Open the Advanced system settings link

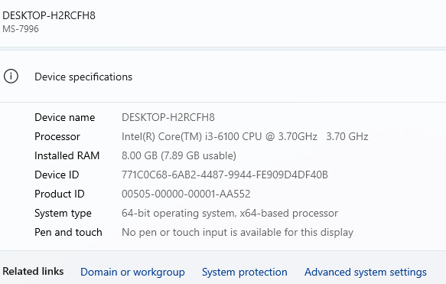tap(366, 272)
